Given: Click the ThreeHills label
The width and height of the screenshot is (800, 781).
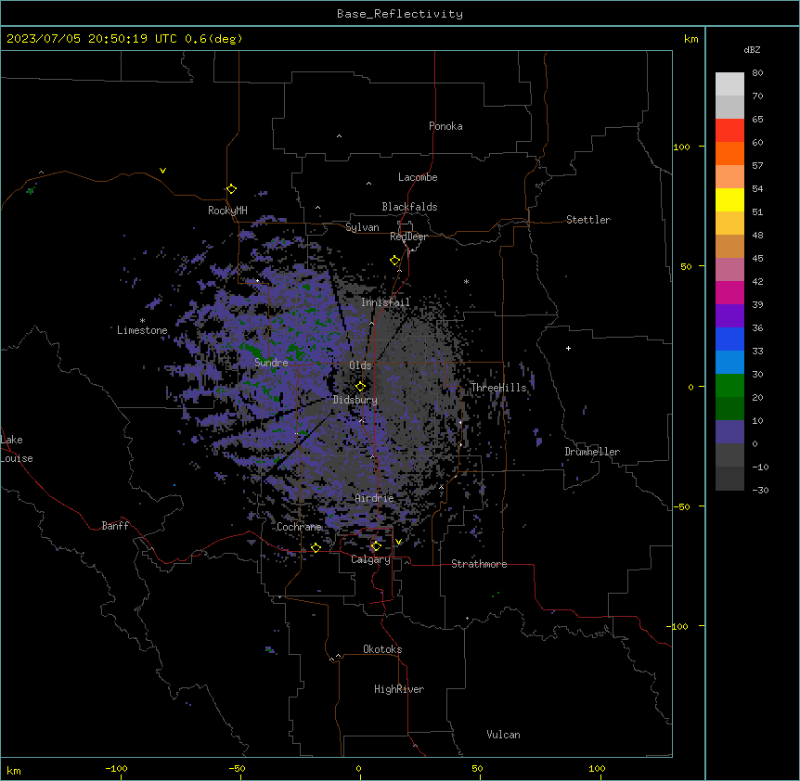Looking at the screenshot, I should (x=498, y=388).
